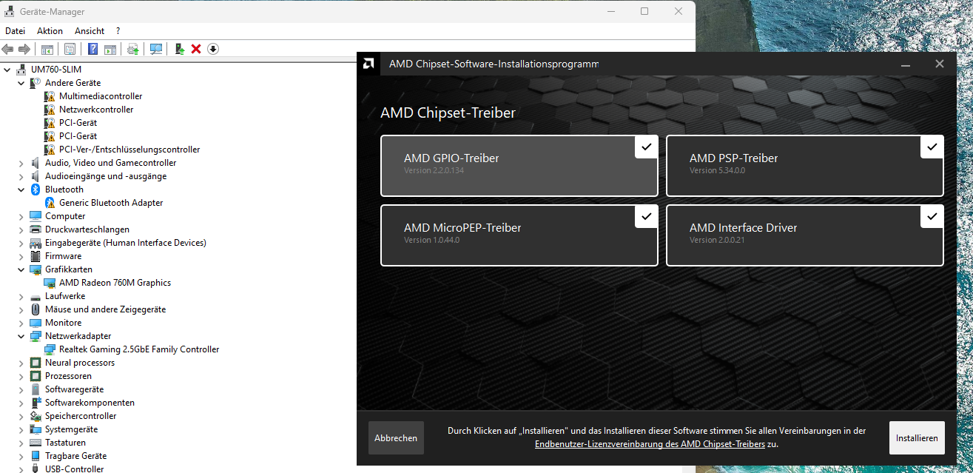
Task: Select the AMD MicroPEP-Treiber card
Action: [519, 235]
